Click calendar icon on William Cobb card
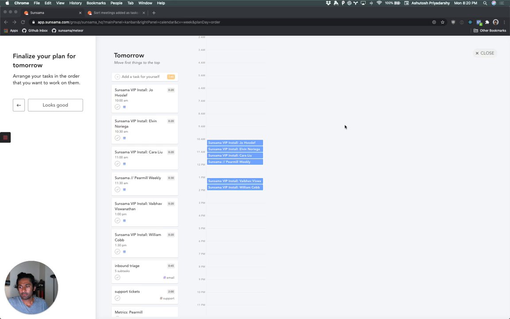The width and height of the screenshot is (510, 319). click(124, 251)
